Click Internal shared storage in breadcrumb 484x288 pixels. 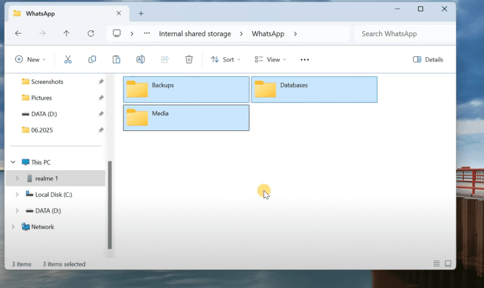(x=194, y=34)
